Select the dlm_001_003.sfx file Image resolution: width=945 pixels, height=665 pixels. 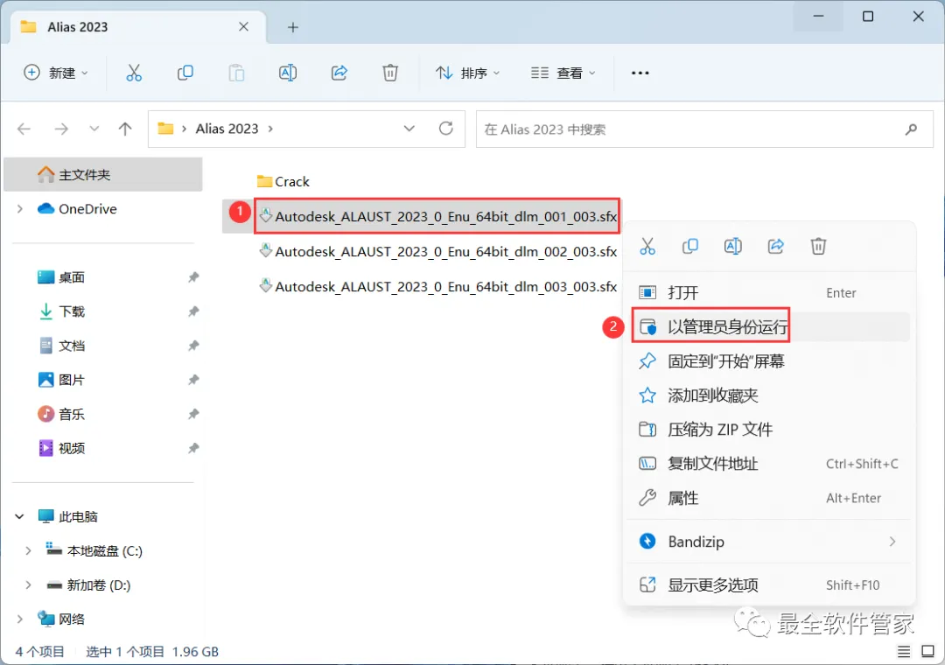click(x=437, y=216)
